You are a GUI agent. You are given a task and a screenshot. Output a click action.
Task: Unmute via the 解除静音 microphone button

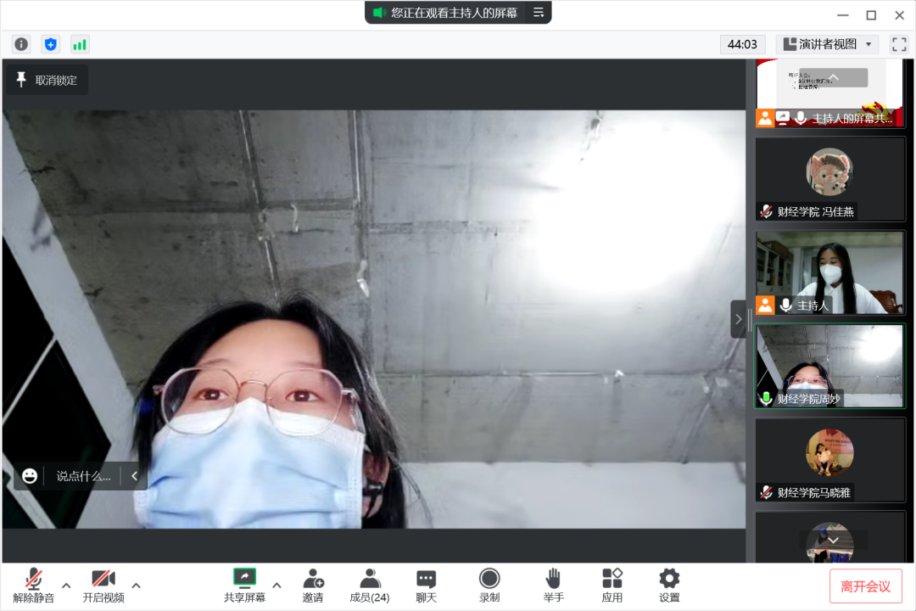pyautogui.click(x=33, y=586)
